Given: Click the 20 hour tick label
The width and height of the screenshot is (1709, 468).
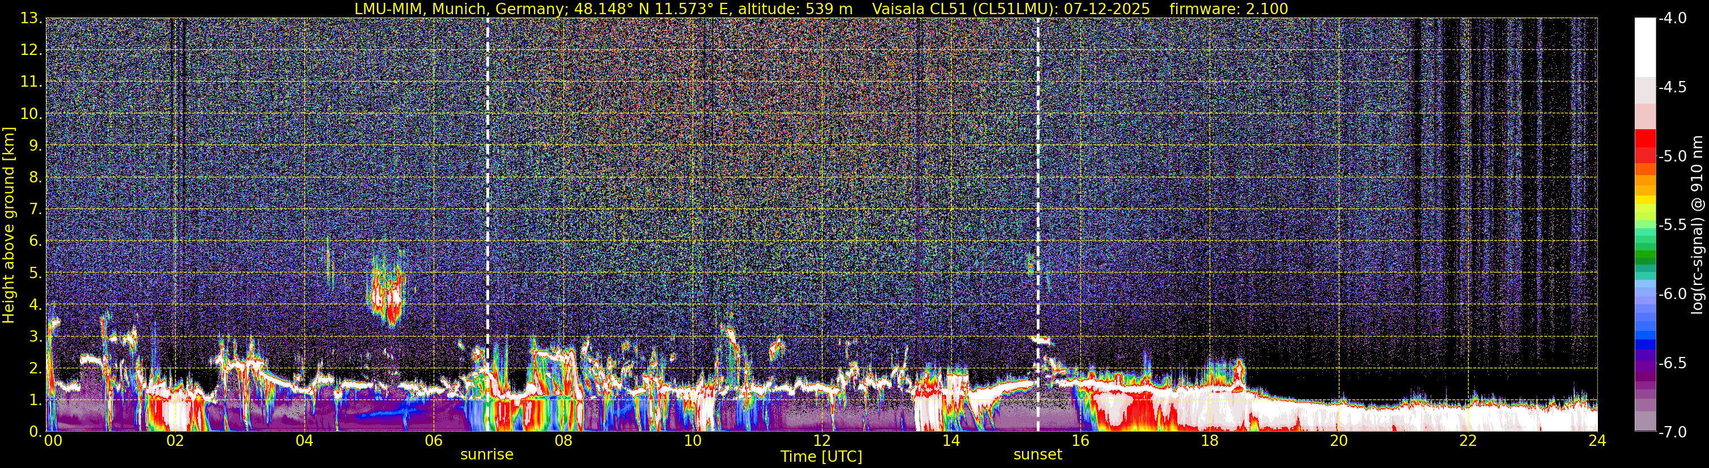Looking at the screenshot, I should click(x=1339, y=441).
